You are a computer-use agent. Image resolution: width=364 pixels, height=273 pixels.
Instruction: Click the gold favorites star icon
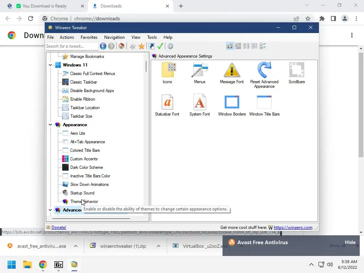point(141,46)
